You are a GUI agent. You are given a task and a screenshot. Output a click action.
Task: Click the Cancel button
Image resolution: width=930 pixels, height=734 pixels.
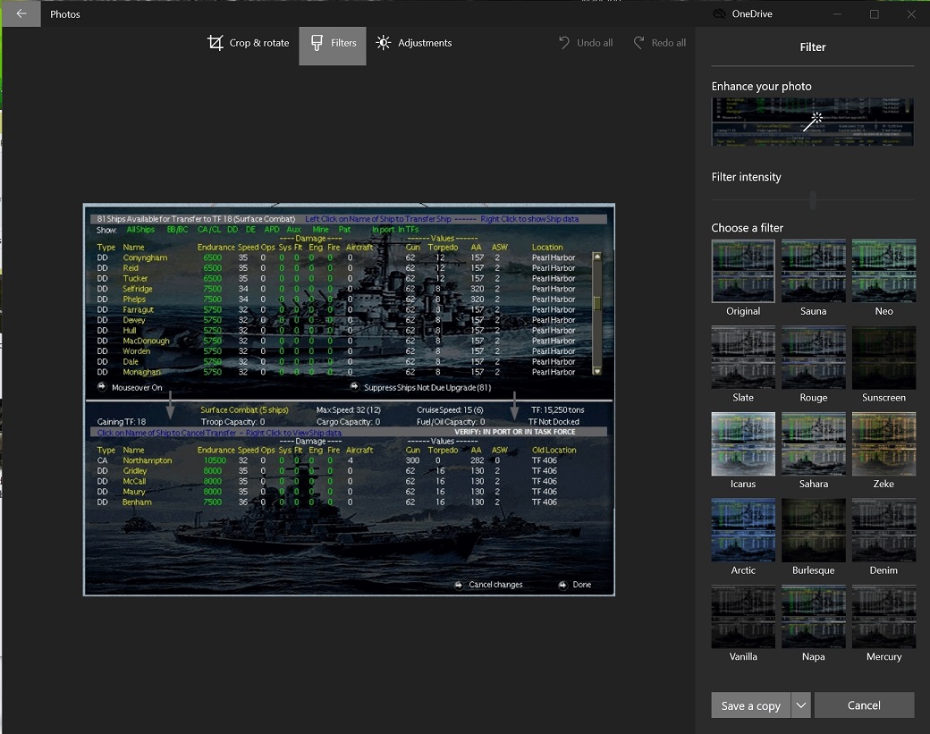pos(864,705)
